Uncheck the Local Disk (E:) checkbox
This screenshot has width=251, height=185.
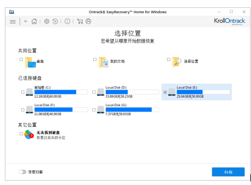(x=165, y=92)
